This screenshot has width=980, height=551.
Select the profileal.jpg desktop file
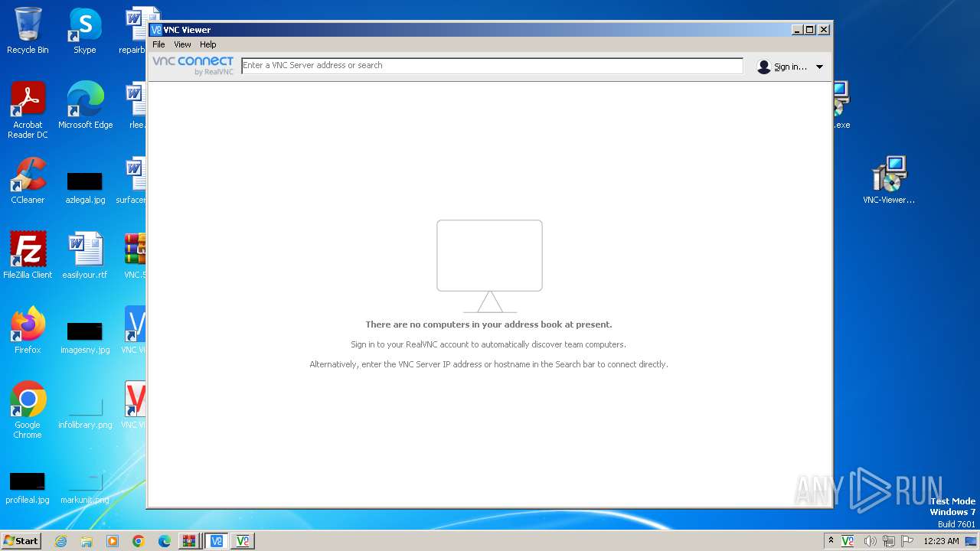pyautogui.click(x=28, y=488)
